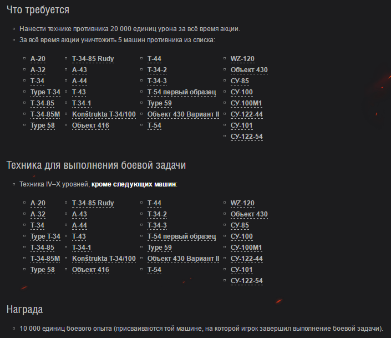Image resolution: width=391 pixels, height=338 pixels.
Task: Open T-43 in the excluded vehicles list
Action: click(x=79, y=236)
